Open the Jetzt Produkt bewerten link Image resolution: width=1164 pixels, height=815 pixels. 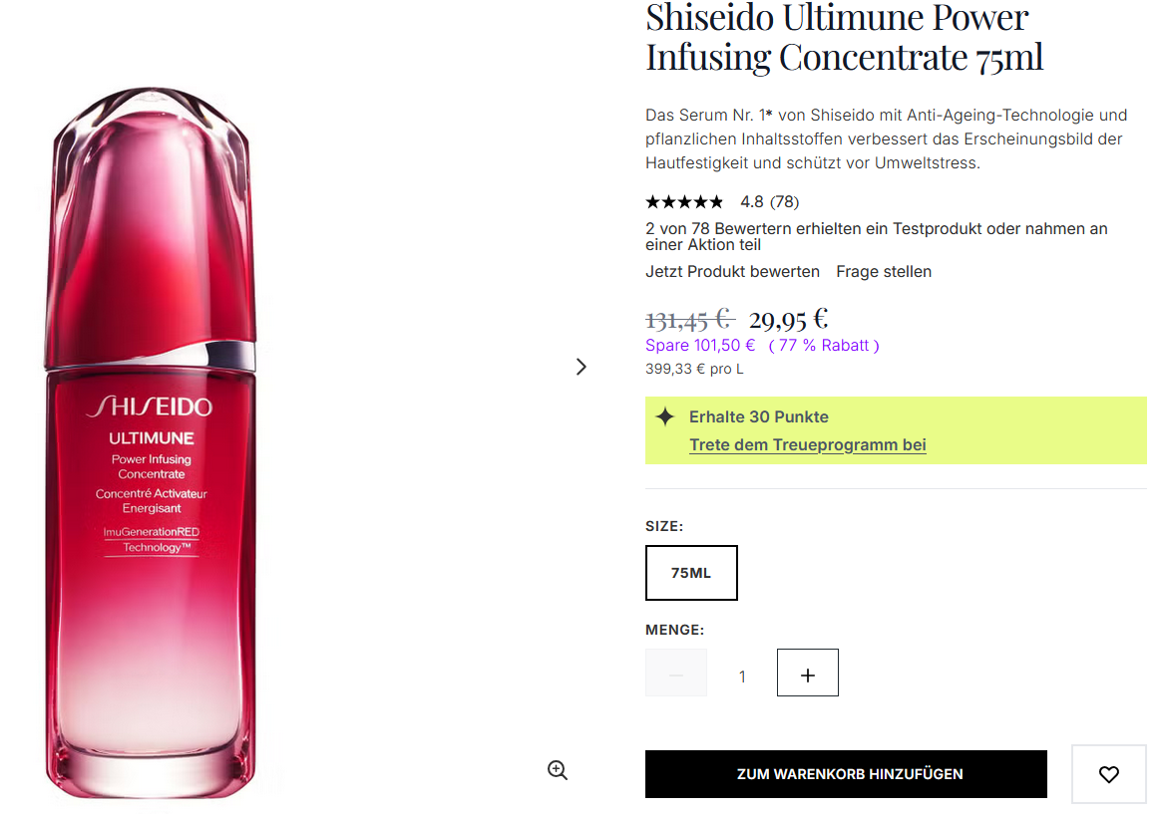pyautogui.click(x=732, y=271)
